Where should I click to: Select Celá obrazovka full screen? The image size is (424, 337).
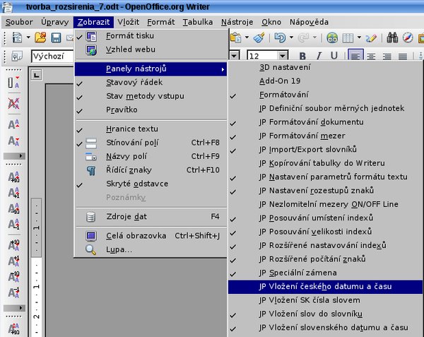point(151,236)
